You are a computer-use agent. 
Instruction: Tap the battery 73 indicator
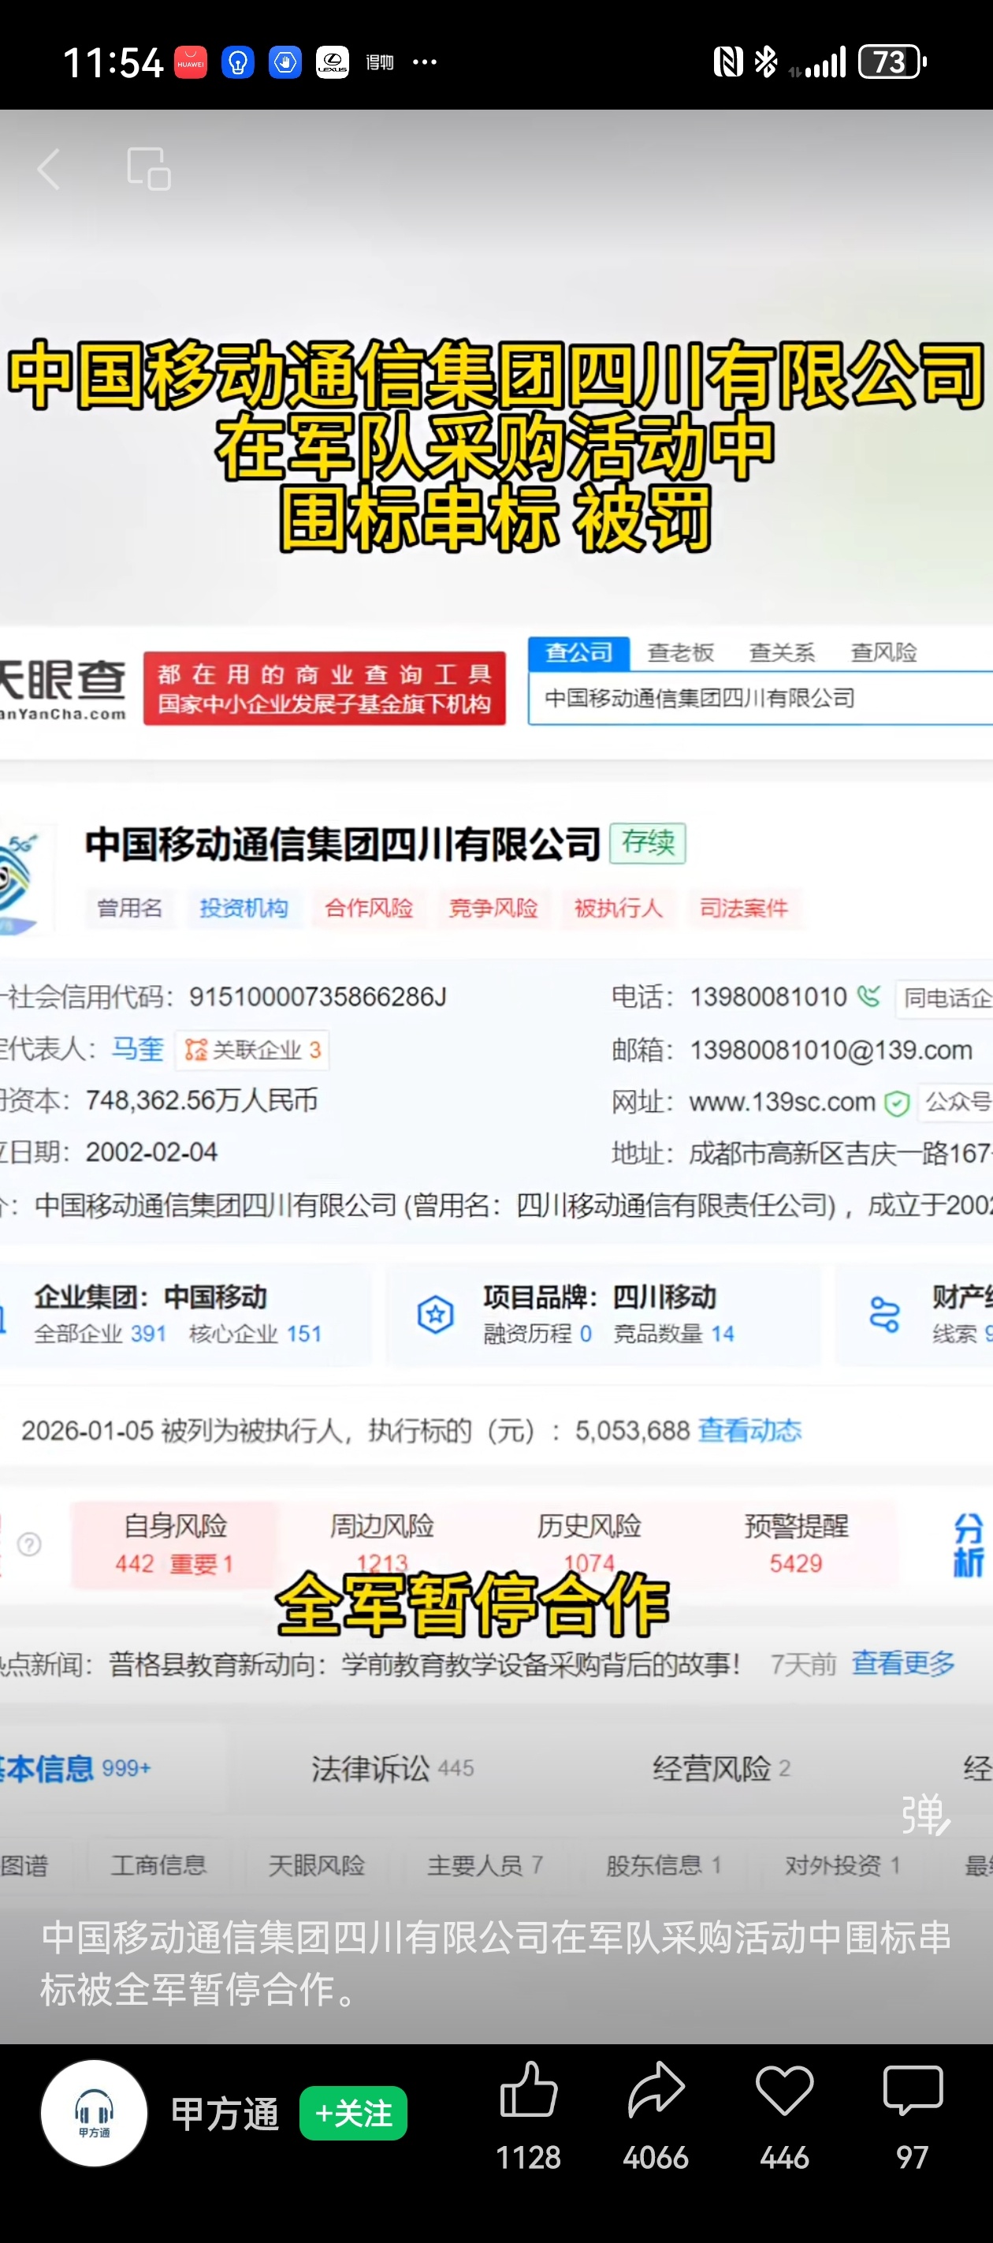pyautogui.click(x=892, y=62)
